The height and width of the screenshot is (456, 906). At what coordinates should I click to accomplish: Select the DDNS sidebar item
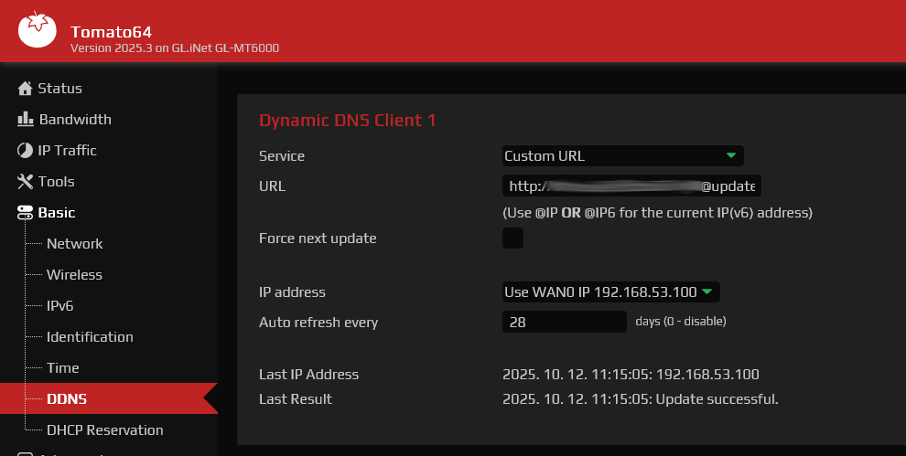pyautogui.click(x=67, y=399)
